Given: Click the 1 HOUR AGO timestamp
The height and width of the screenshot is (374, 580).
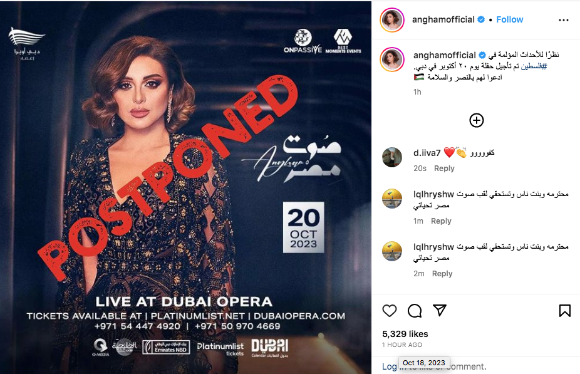Looking at the screenshot, I should (x=402, y=345).
